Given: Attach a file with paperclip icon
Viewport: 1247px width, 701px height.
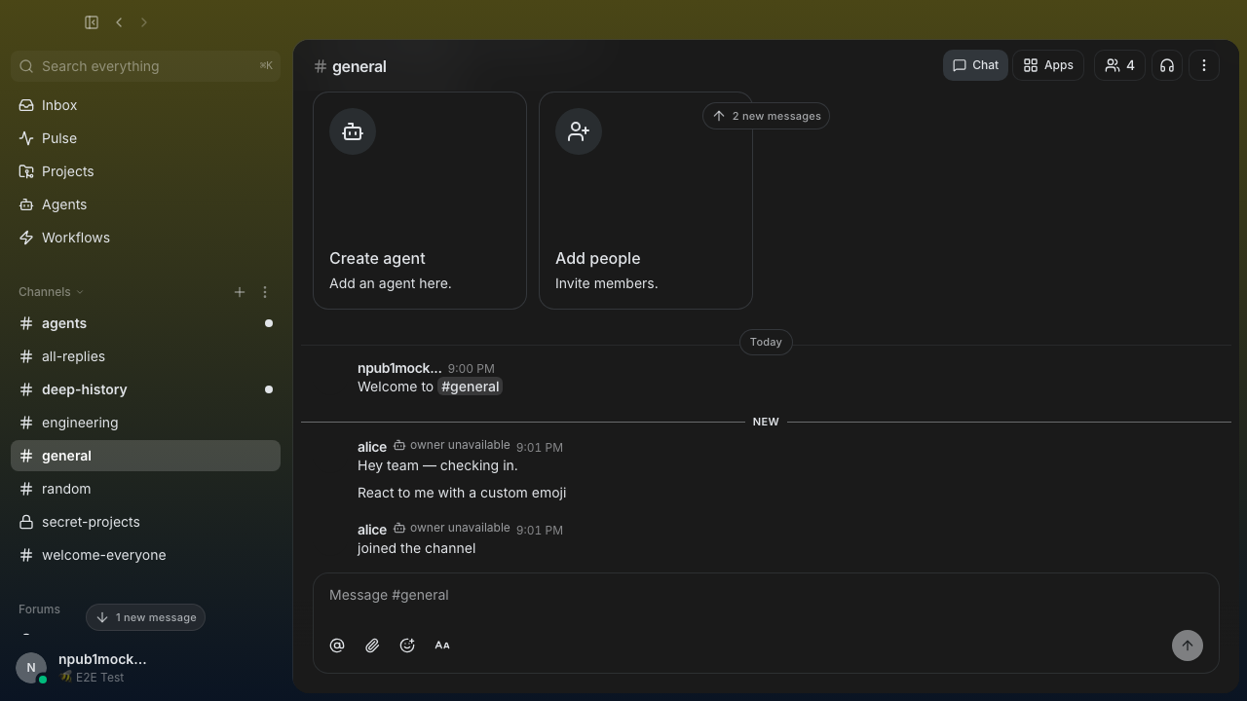Looking at the screenshot, I should click(372, 646).
